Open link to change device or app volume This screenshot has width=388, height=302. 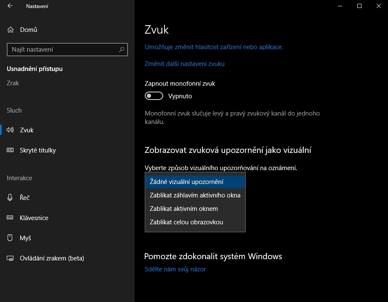[213, 47]
